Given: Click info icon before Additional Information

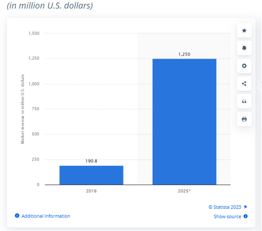Looking at the screenshot, I should coord(17,215).
